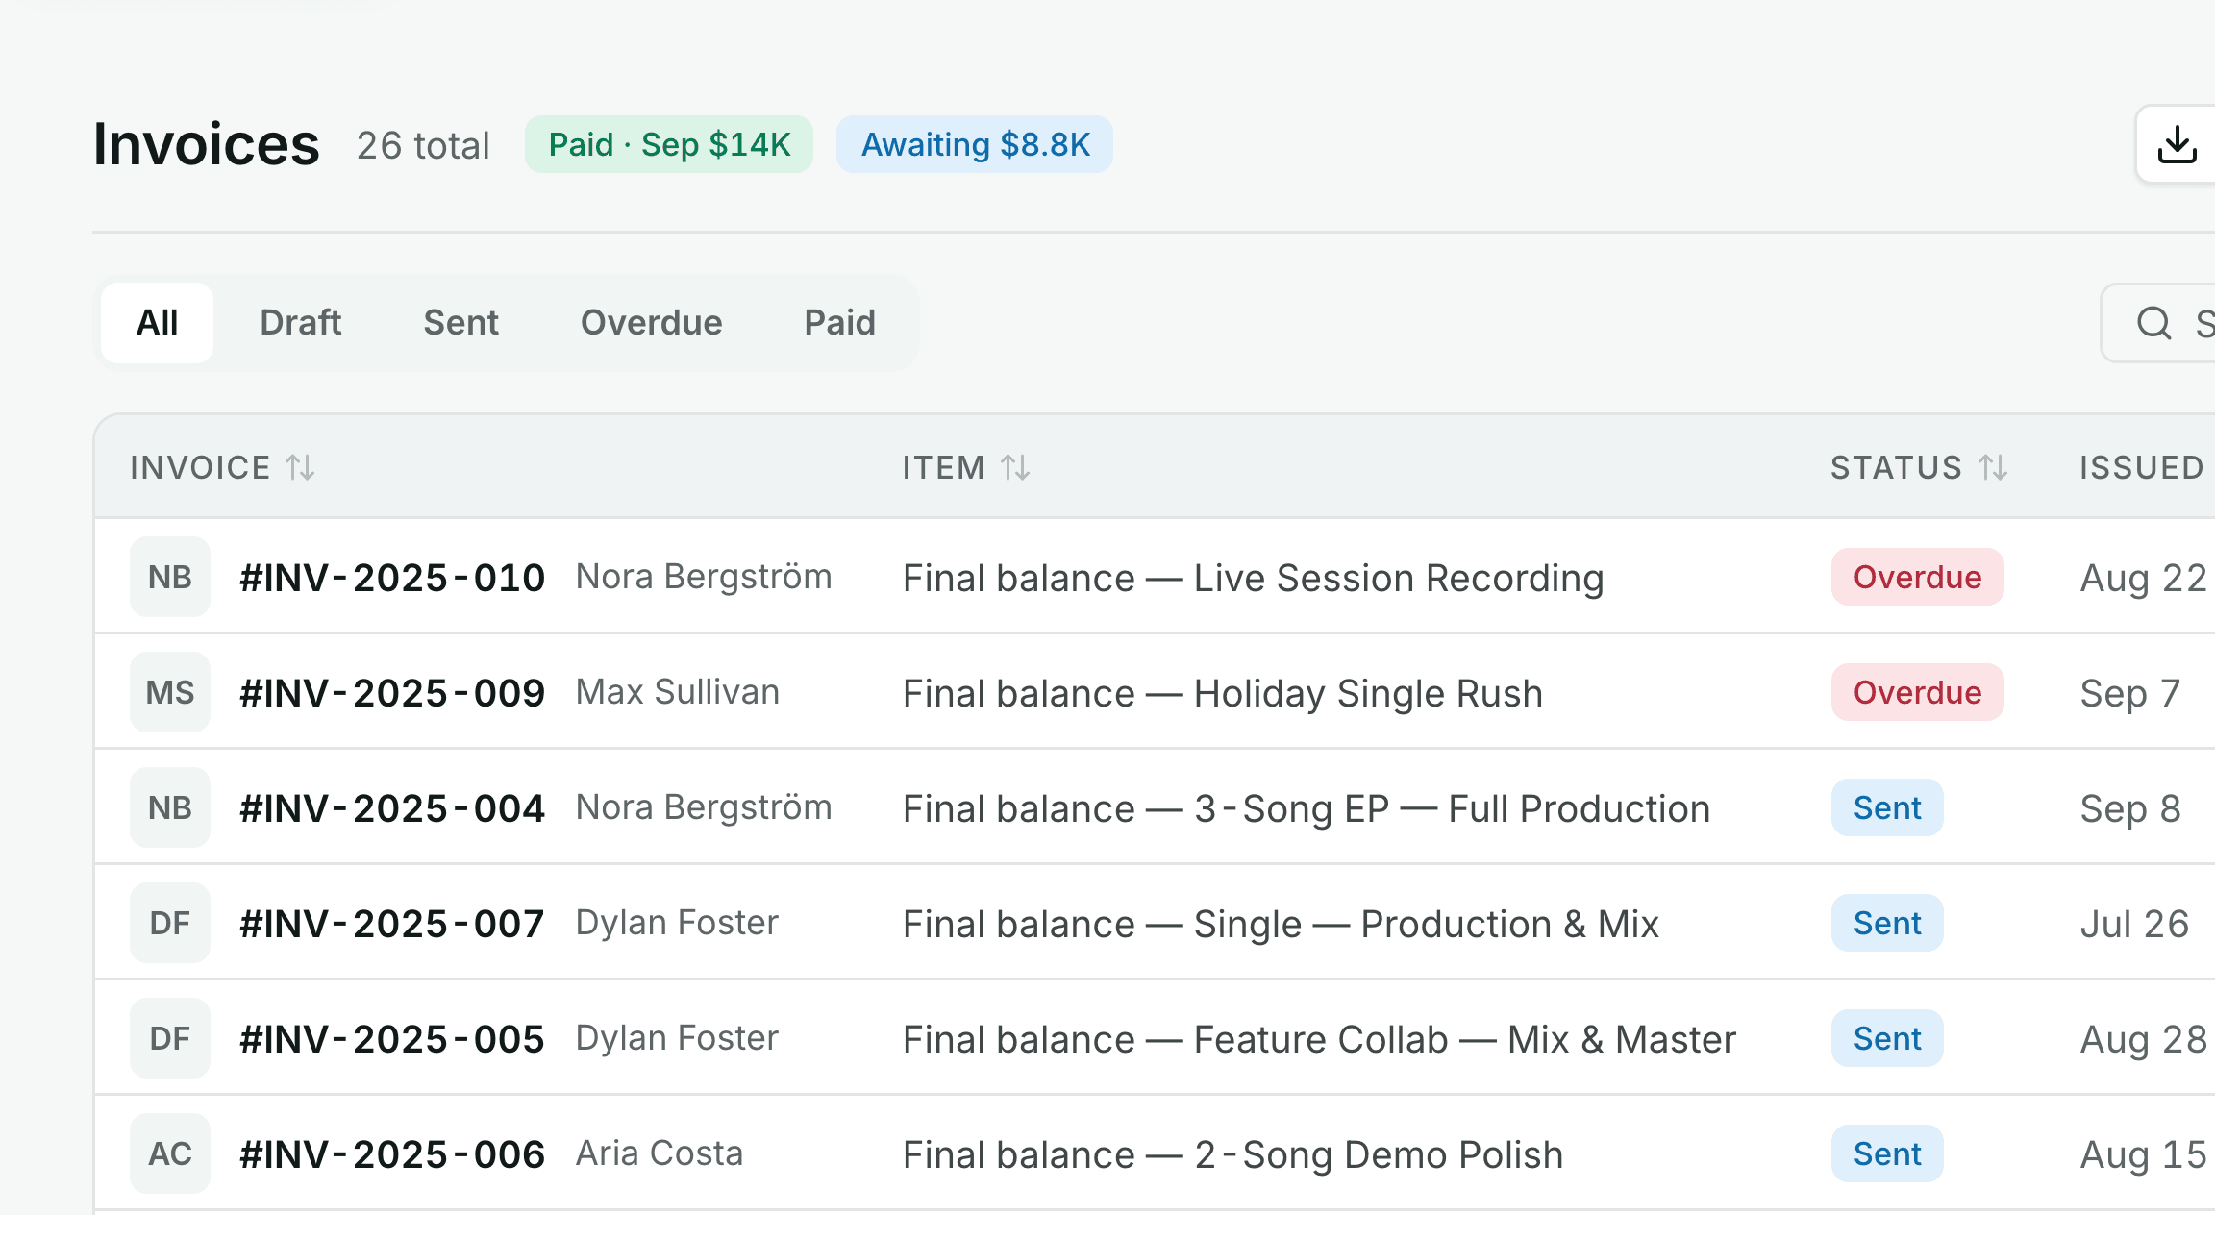Click Overdue status on INV-2025-009
The height and width of the screenshot is (1240, 2215).
click(x=1917, y=692)
